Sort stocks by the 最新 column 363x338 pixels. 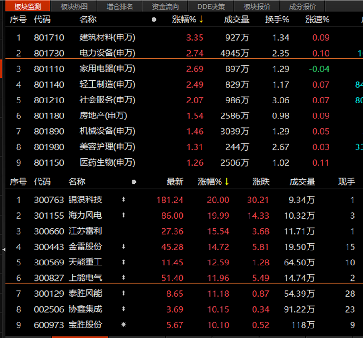[x=175, y=182]
